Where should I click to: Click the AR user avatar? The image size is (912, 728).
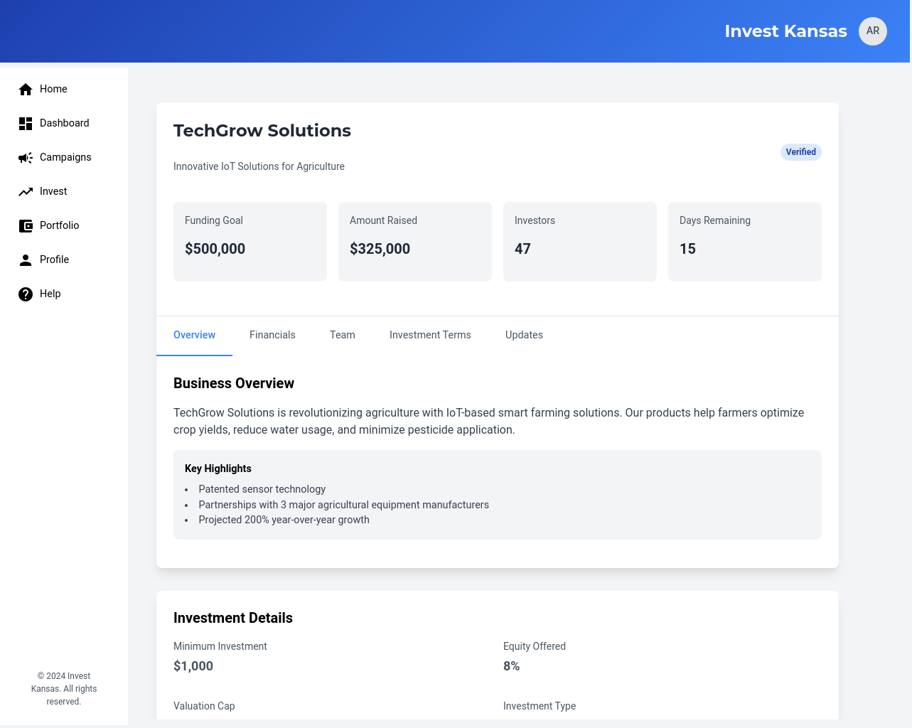(872, 31)
